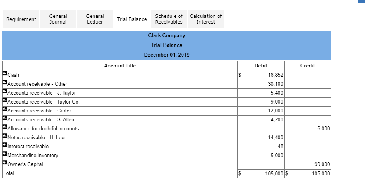Select the Trial Balance tab
This screenshot has width=365, height=185.
[x=132, y=19]
